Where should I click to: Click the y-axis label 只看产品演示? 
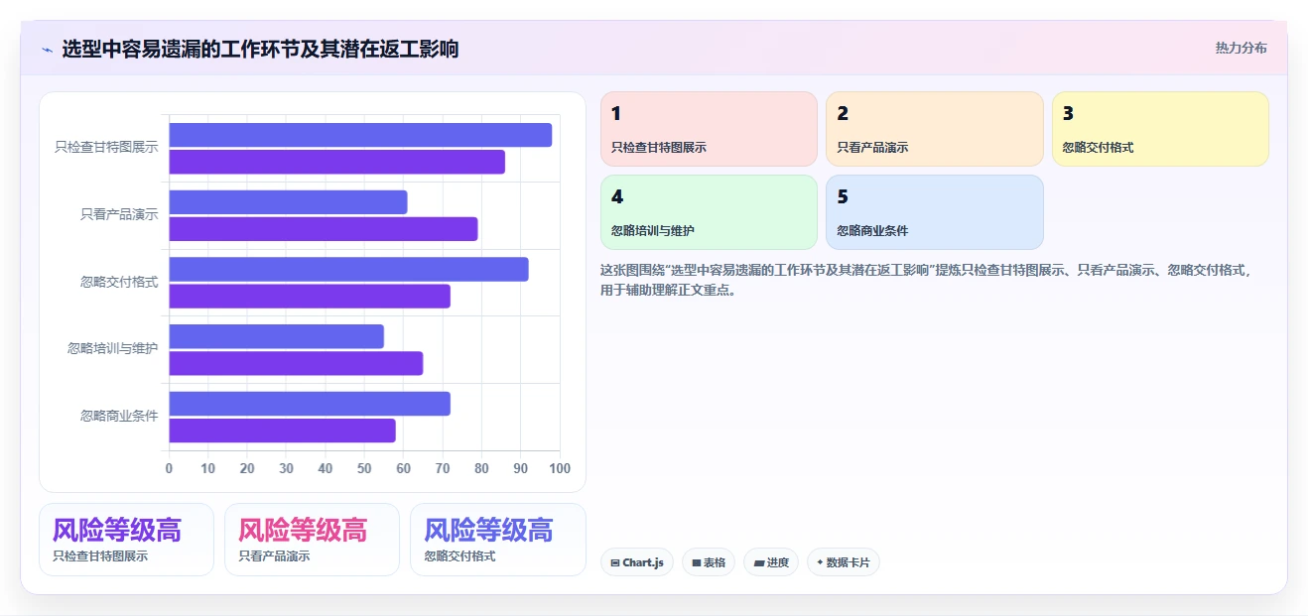tap(119, 214)
